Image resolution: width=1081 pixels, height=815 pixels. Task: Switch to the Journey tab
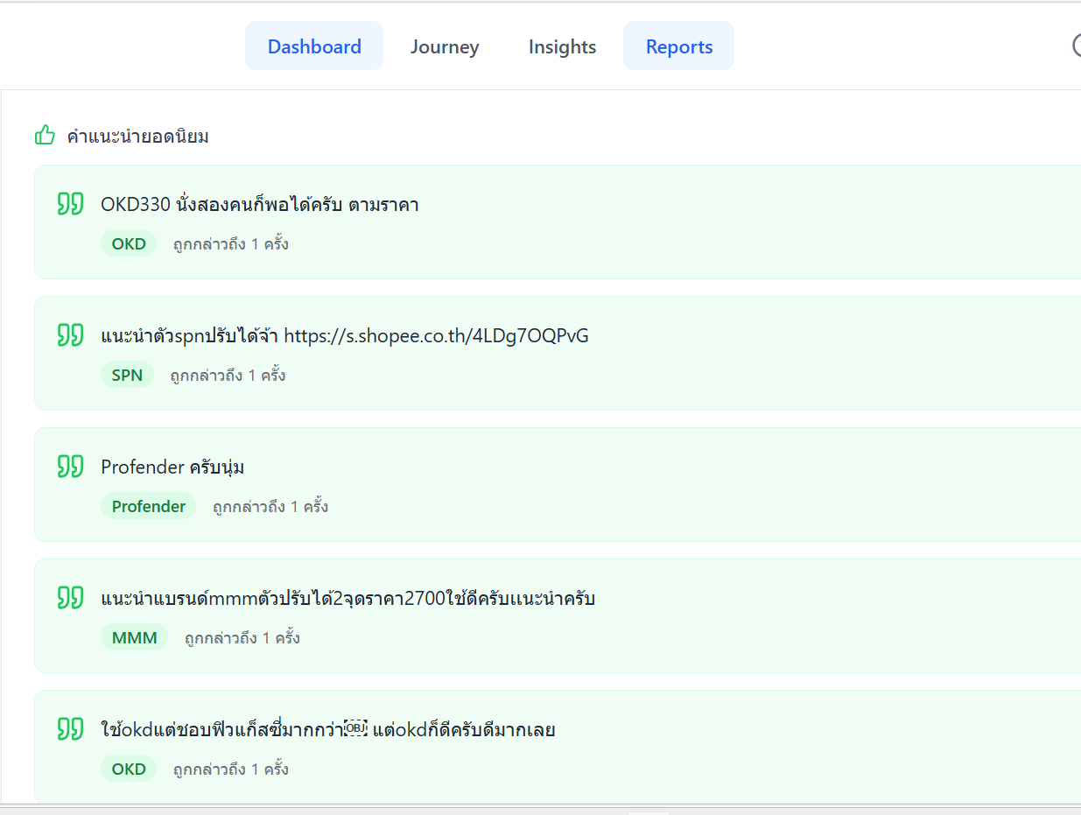[x=445, y=46]
